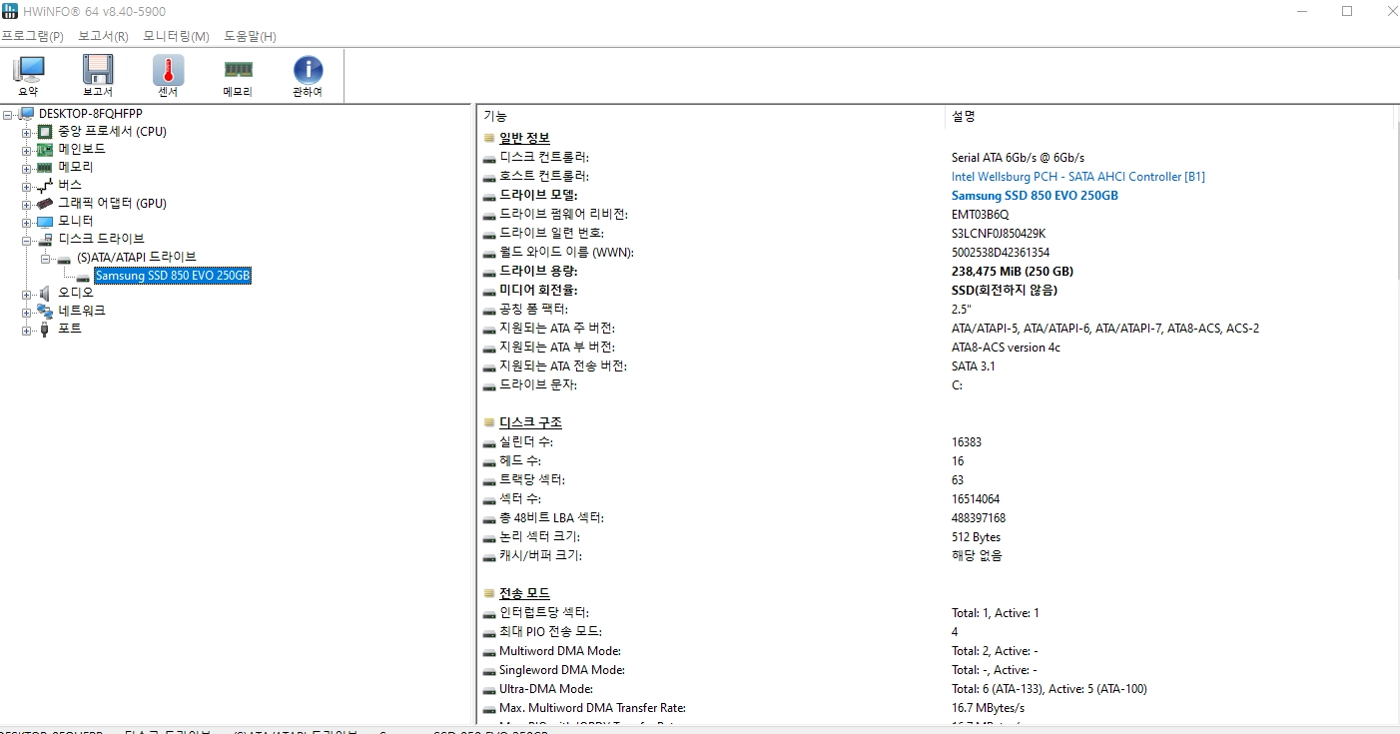Click the 그래픽 어댑터 (GPU) card icon
This screenshot has width=1400, height=734.
(45, 203)
